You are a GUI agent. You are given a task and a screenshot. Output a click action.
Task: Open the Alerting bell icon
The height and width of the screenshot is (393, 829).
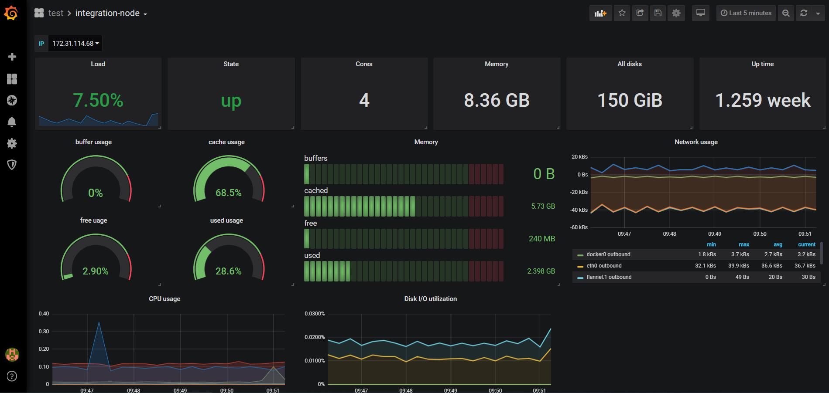point(12,122)
